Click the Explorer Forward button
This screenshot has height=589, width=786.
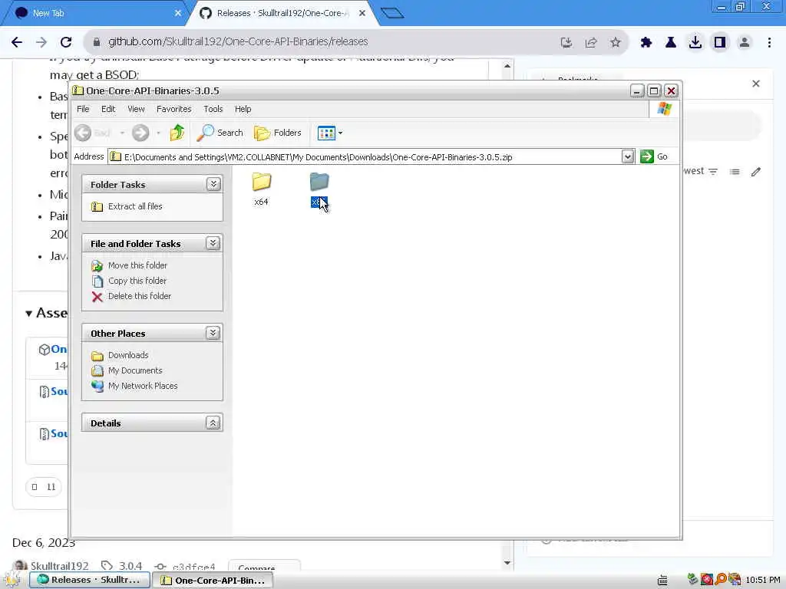(140, 133)
